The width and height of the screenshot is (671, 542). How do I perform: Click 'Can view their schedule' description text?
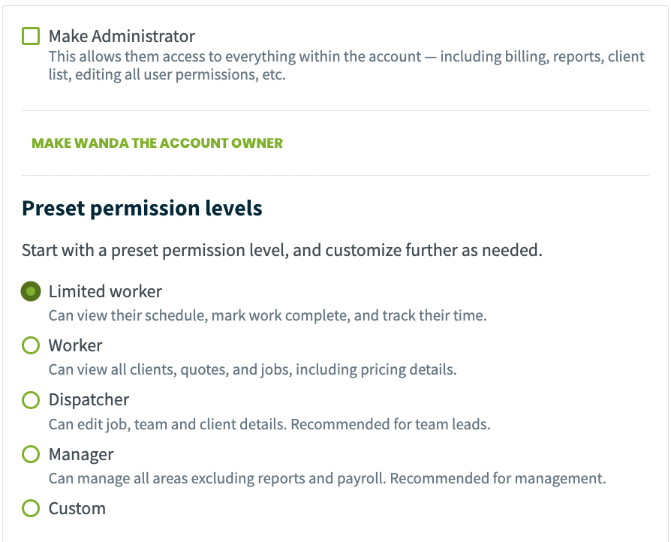pyautogui.click(x=267, y=315)
